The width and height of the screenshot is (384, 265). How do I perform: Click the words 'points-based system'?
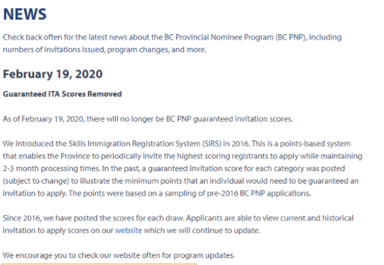click(315, 143)
